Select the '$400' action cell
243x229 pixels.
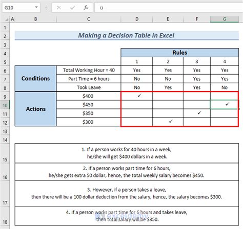pos(89,96)
